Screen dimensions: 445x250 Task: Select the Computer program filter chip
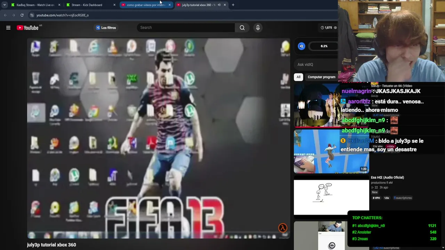(322, 77)
